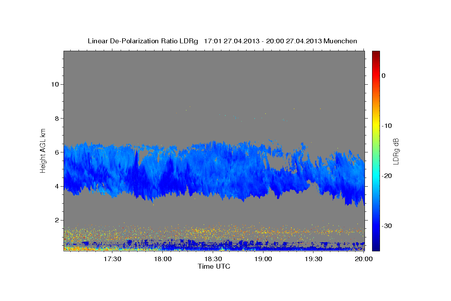Click the dark blue bottom of the colorbar

(376, 246)
